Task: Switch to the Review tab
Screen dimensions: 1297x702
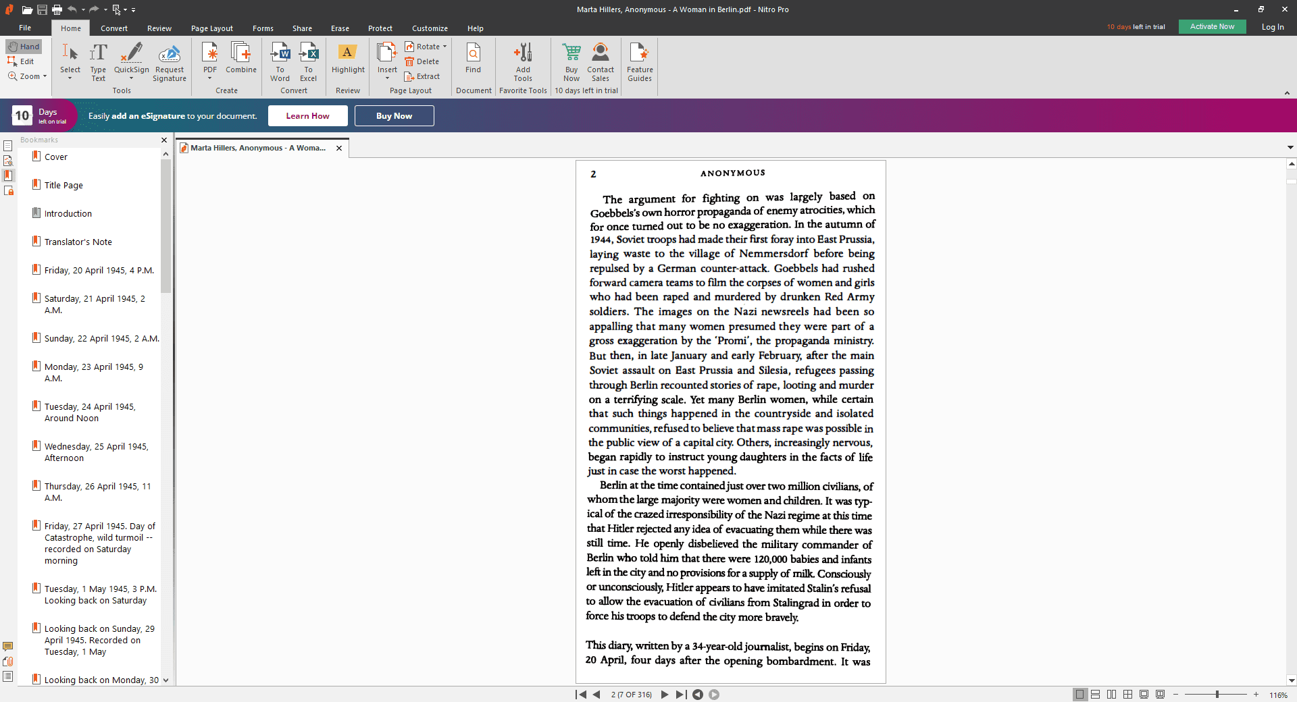Action: tap(159, 28)
